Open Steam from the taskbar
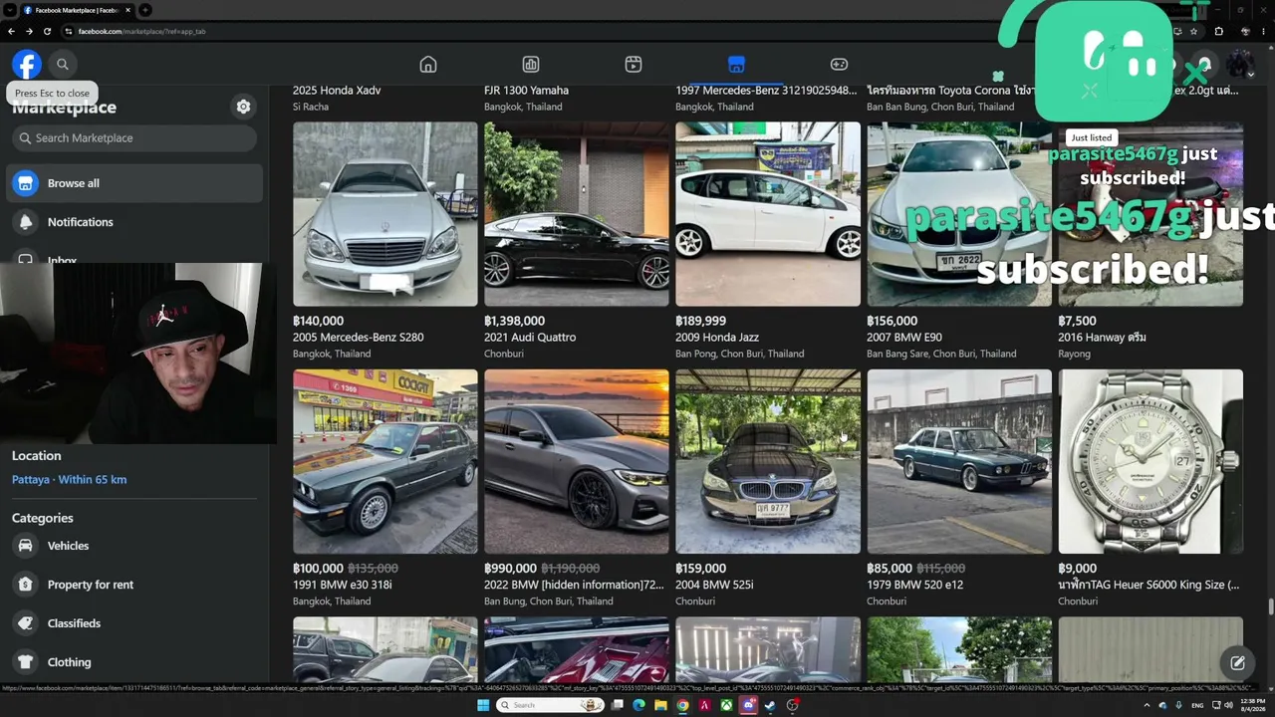 coord(770,705)
